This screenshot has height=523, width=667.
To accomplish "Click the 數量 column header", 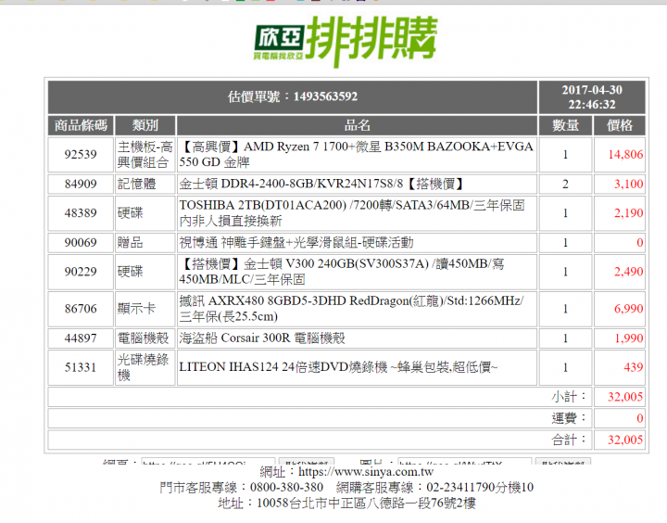I will (x=565, y=125).
